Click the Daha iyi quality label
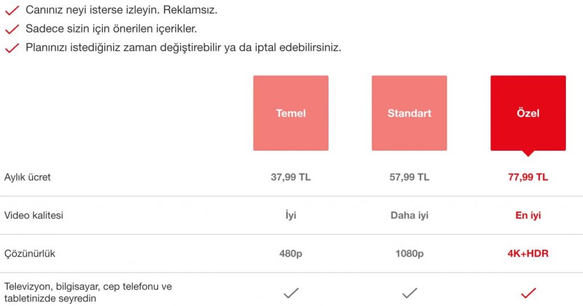 point(409,216)
